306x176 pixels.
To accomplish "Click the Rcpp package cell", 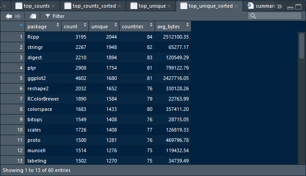I will click(x=43, y=37).
